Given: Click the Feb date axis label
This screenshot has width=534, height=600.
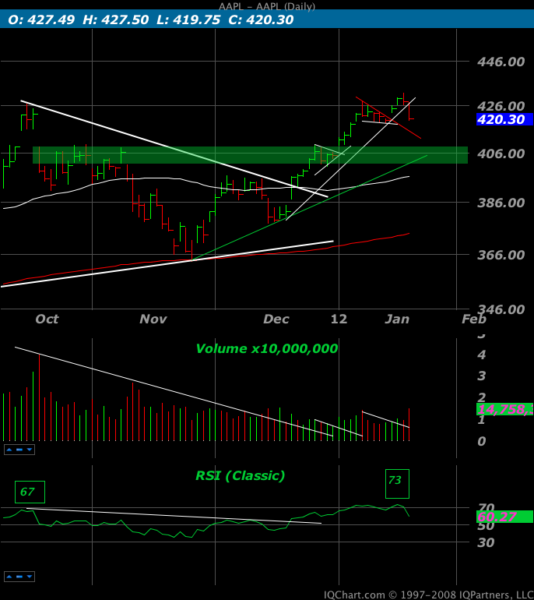Looking at the screenshot, I should click(x=474, y=319).
